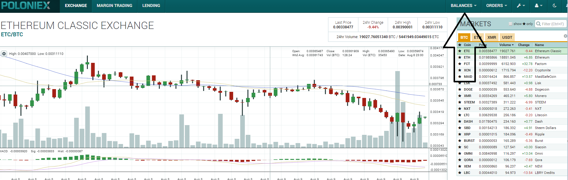Viewport: 568px width, 180px height.
Task: Toggle the star on the DASH row
Action: tap(460, 121)
